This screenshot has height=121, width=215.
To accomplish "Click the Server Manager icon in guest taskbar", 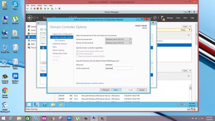I will coord(36,105).
